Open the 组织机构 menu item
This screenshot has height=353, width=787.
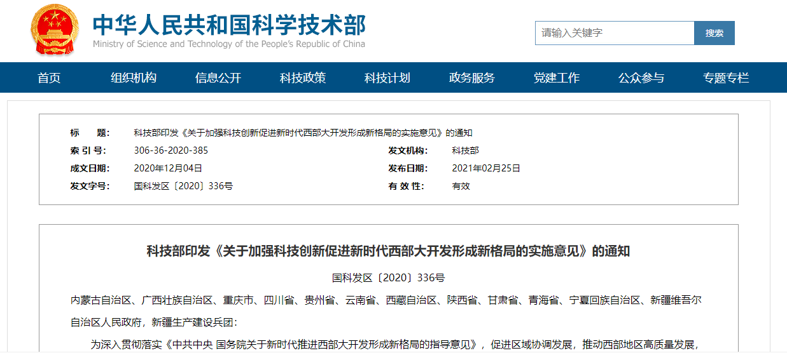pos(134,78)
